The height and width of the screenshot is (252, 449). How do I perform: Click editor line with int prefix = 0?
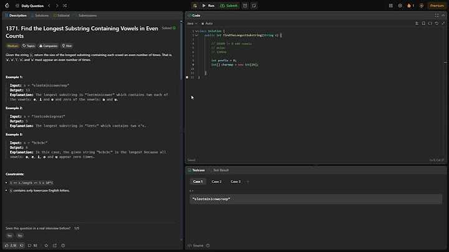point(224,61)
